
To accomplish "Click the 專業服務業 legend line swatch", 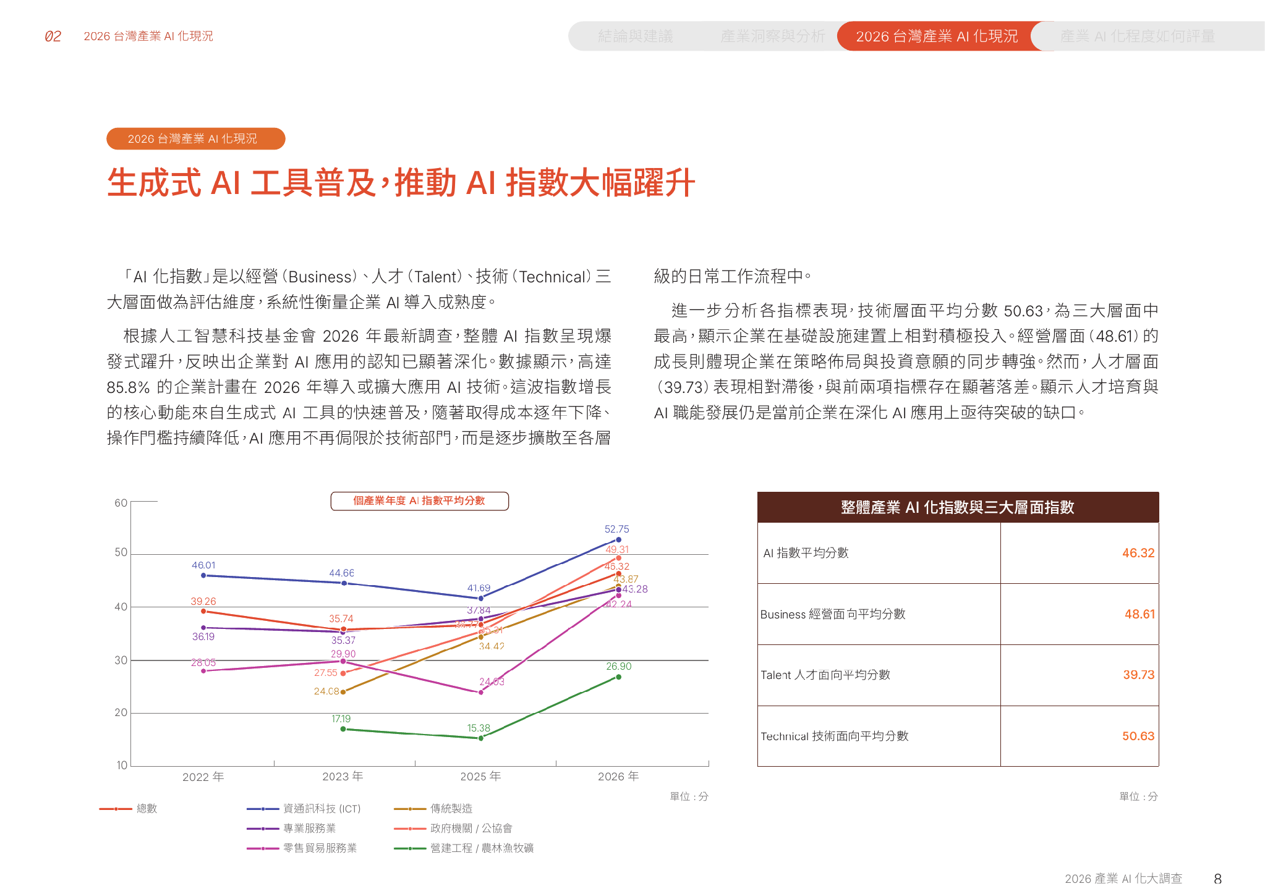I will (262, 829).
